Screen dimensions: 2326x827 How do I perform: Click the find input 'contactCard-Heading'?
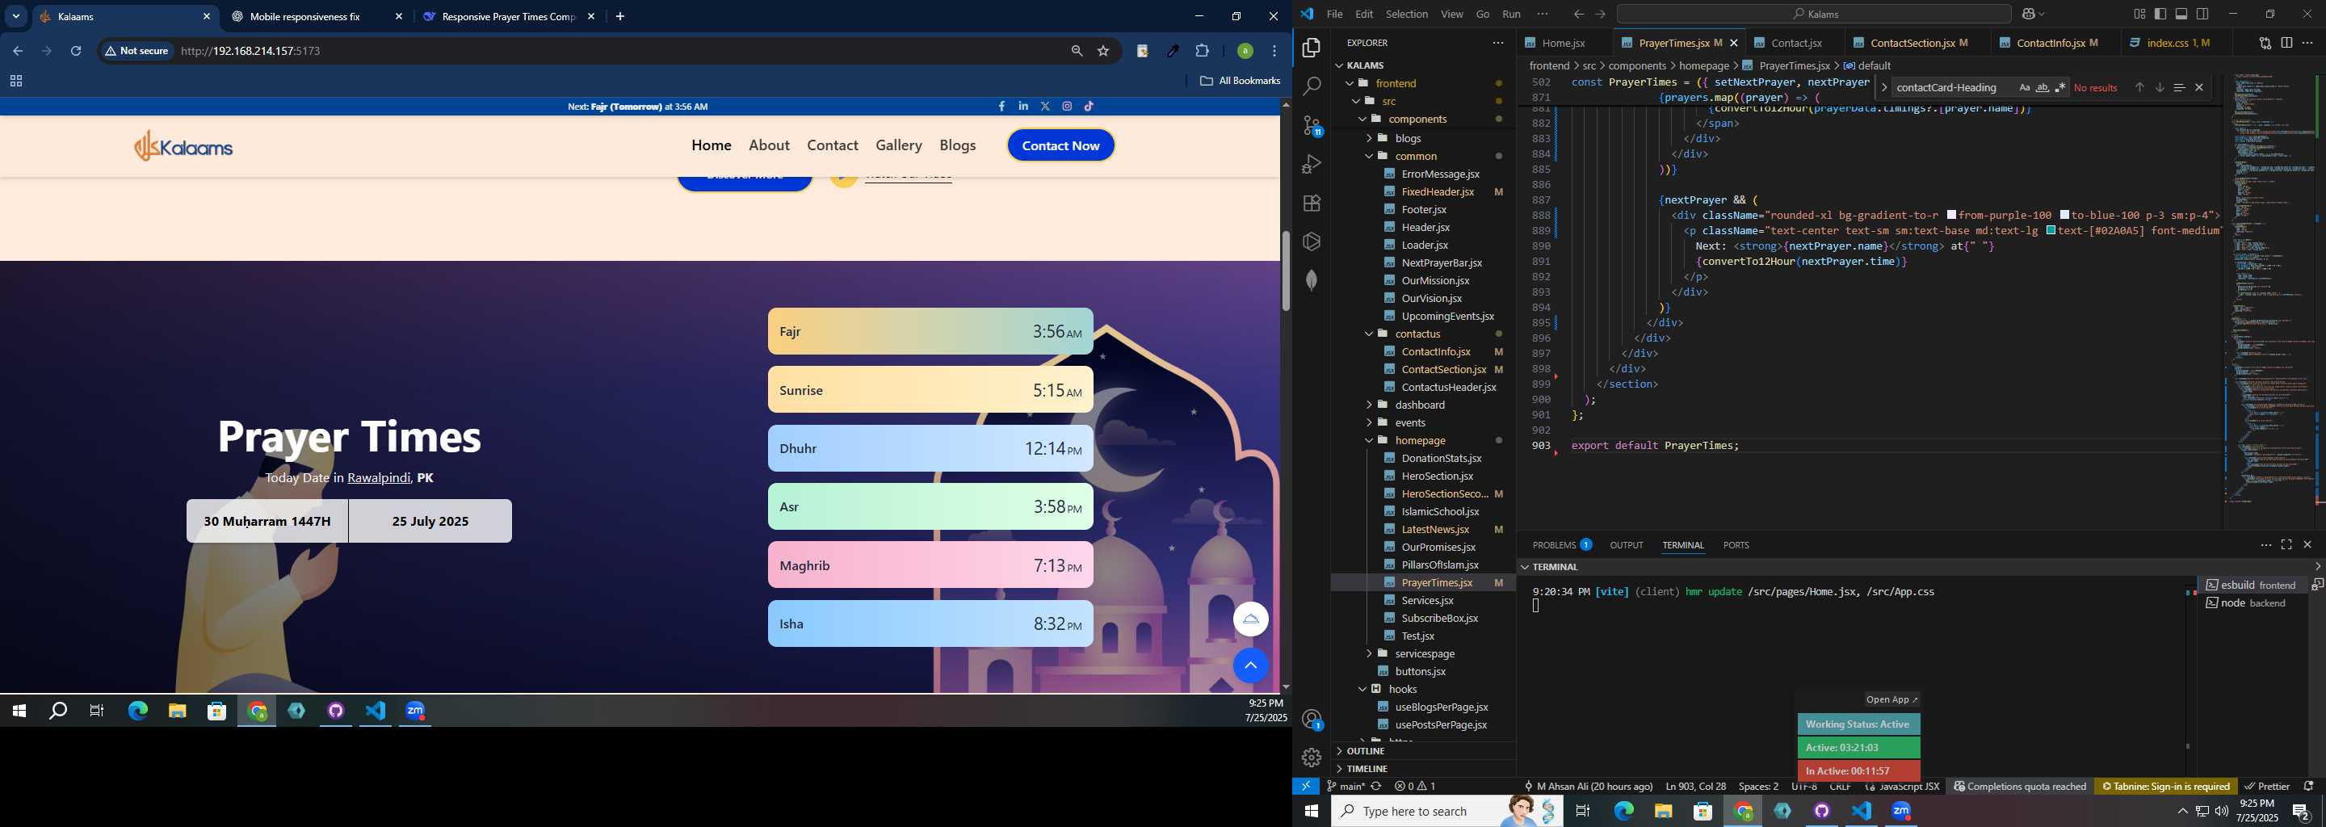coord(1952,87)
